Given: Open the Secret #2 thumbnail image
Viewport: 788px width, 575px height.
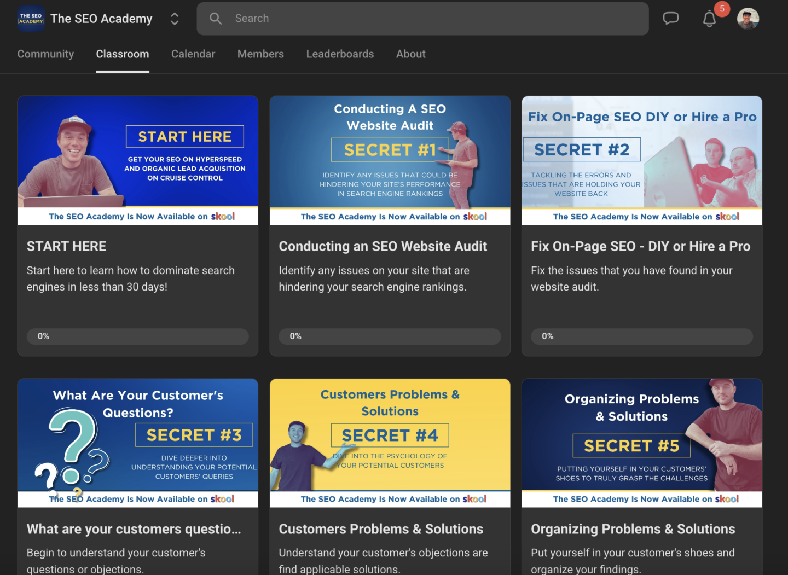Looking at the screenshot, I should click(x=642, y=161).
